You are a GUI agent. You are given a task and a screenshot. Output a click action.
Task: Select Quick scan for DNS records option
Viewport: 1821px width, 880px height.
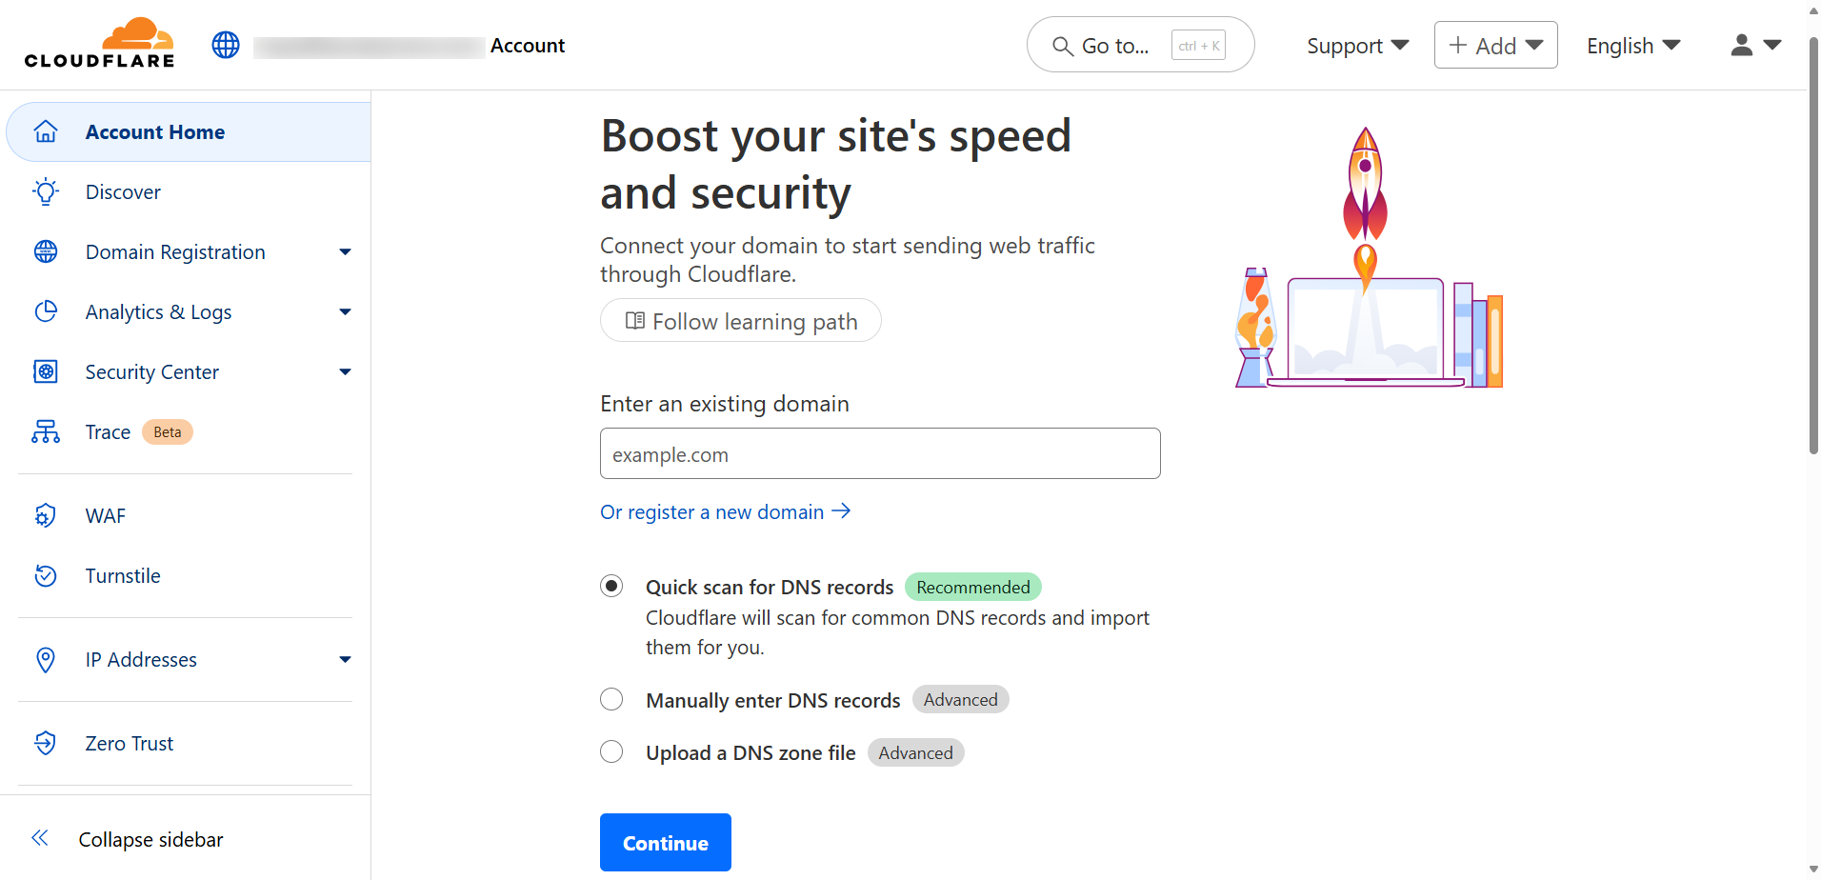click(x=611, y=586)
